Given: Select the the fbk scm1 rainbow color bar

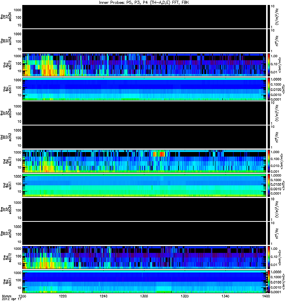Looking at the screenshot, I should pos(269,282).
